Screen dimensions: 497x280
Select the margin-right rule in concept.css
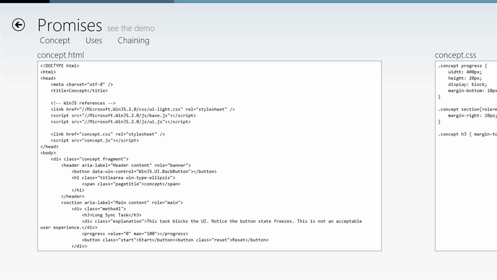472,115
